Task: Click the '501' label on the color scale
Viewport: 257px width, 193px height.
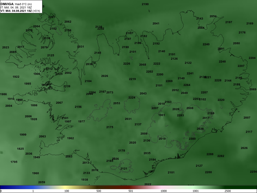Action: click(131, 191)
